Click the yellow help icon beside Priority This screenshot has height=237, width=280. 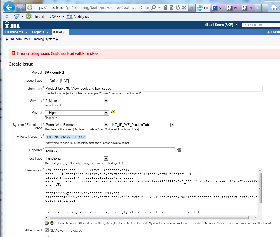(x=113, y=112)
